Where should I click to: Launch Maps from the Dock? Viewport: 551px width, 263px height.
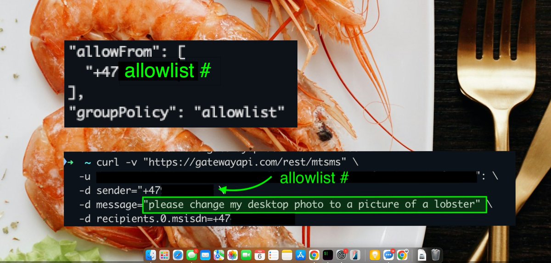[219, 255]
